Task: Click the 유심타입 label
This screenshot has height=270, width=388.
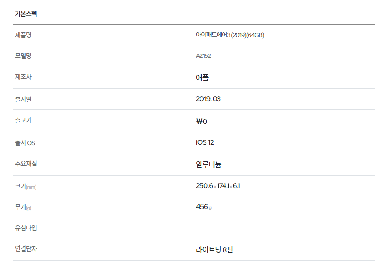Action: pyautogui.click(x=26, y=228)
